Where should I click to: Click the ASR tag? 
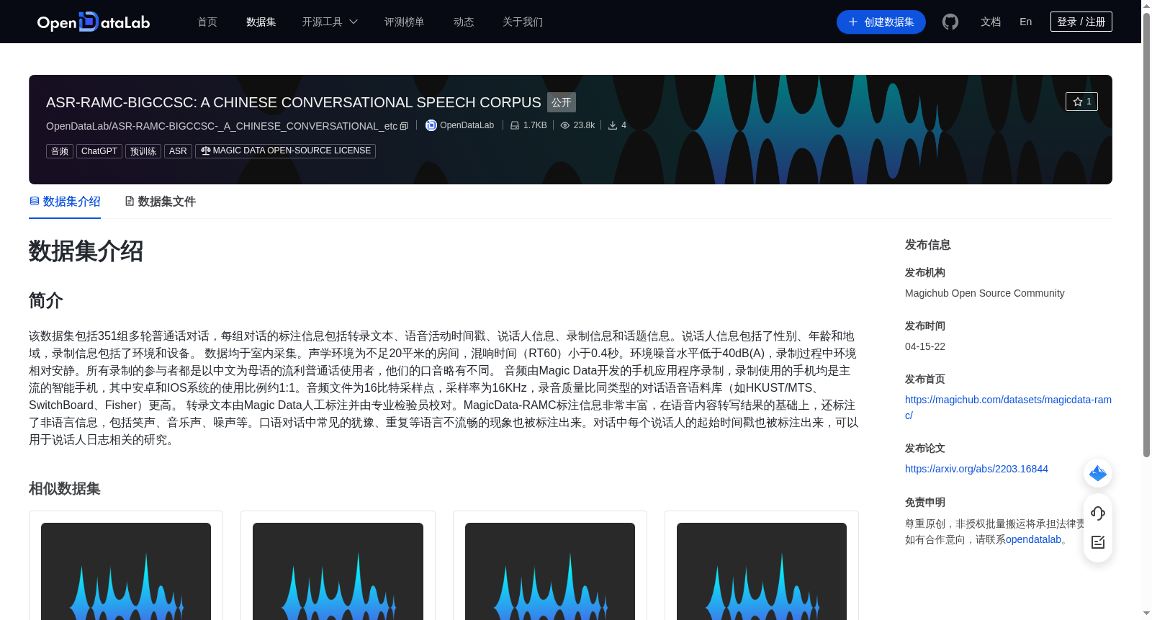pos(178,151)
